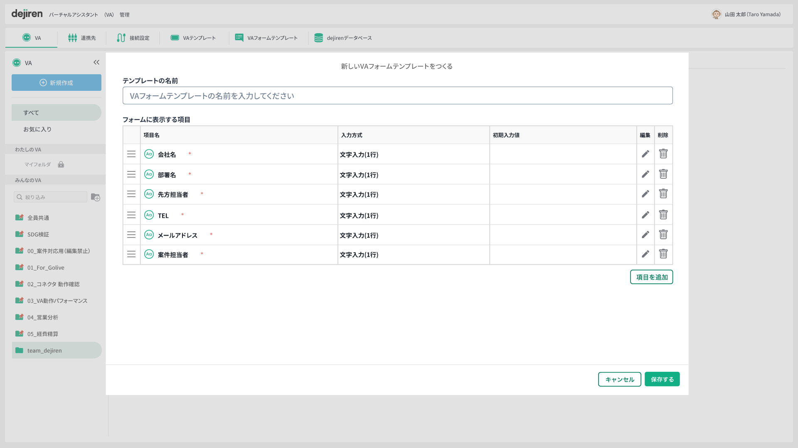Image resolution: width=798 pixels, height=448 pixels.
Task: Select 接続設定 tab
Action: click(x=133, y=38)
